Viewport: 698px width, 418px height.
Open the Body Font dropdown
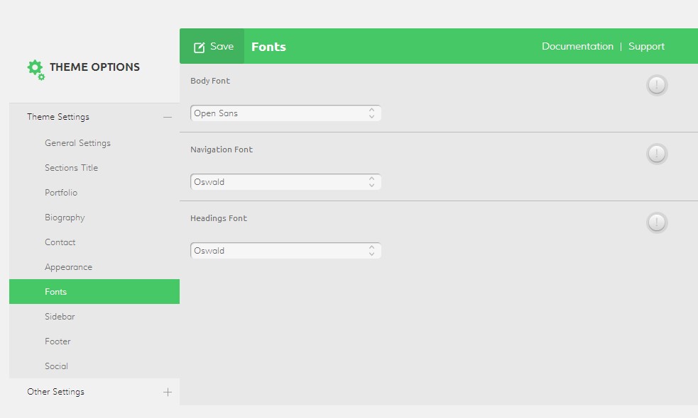coord(285,113)
